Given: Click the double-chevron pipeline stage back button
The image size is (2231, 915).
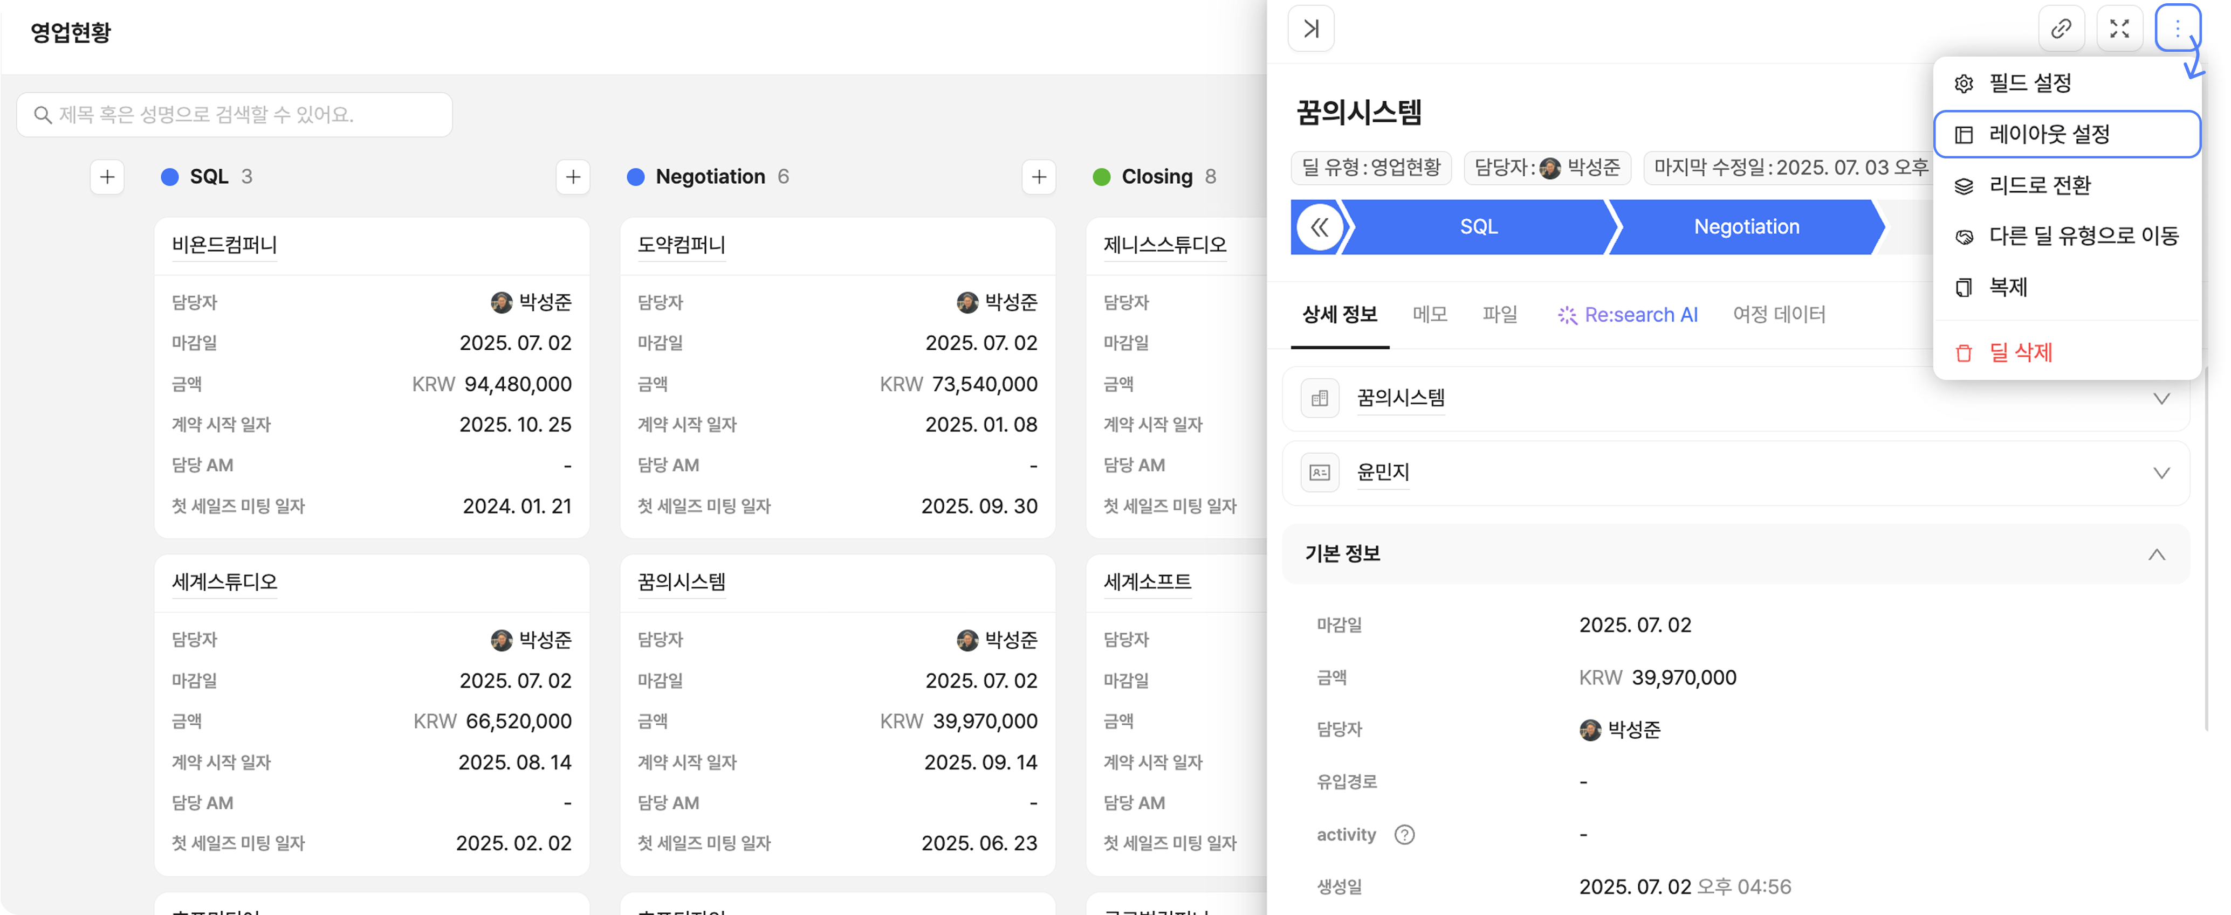Looking at the screenshot, I should click(1319, 227).
